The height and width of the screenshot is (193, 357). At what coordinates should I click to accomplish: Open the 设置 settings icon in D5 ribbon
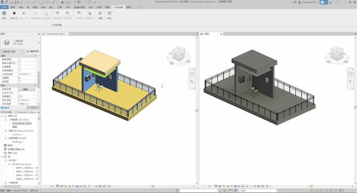click(100, 14)
